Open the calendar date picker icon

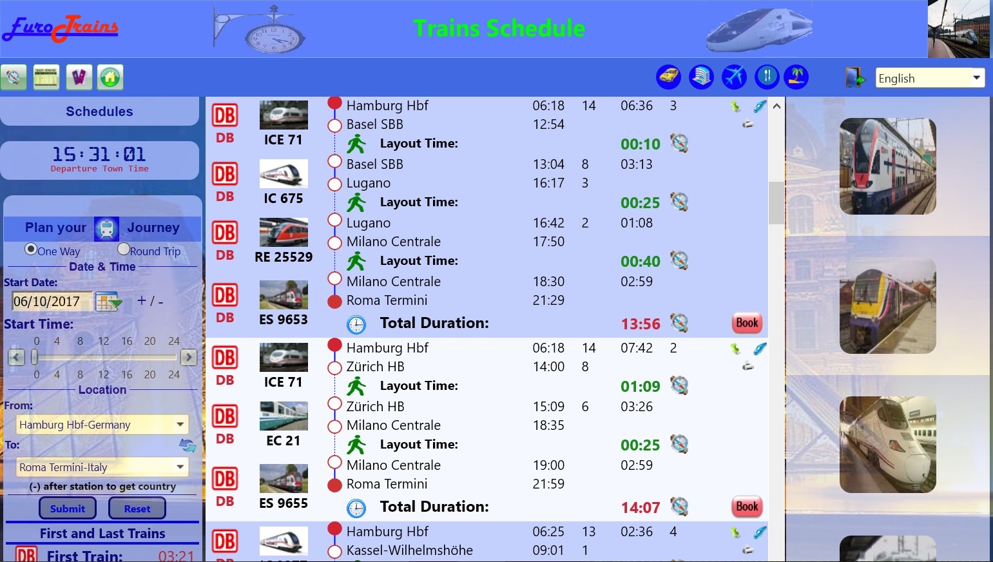[108, 302]
